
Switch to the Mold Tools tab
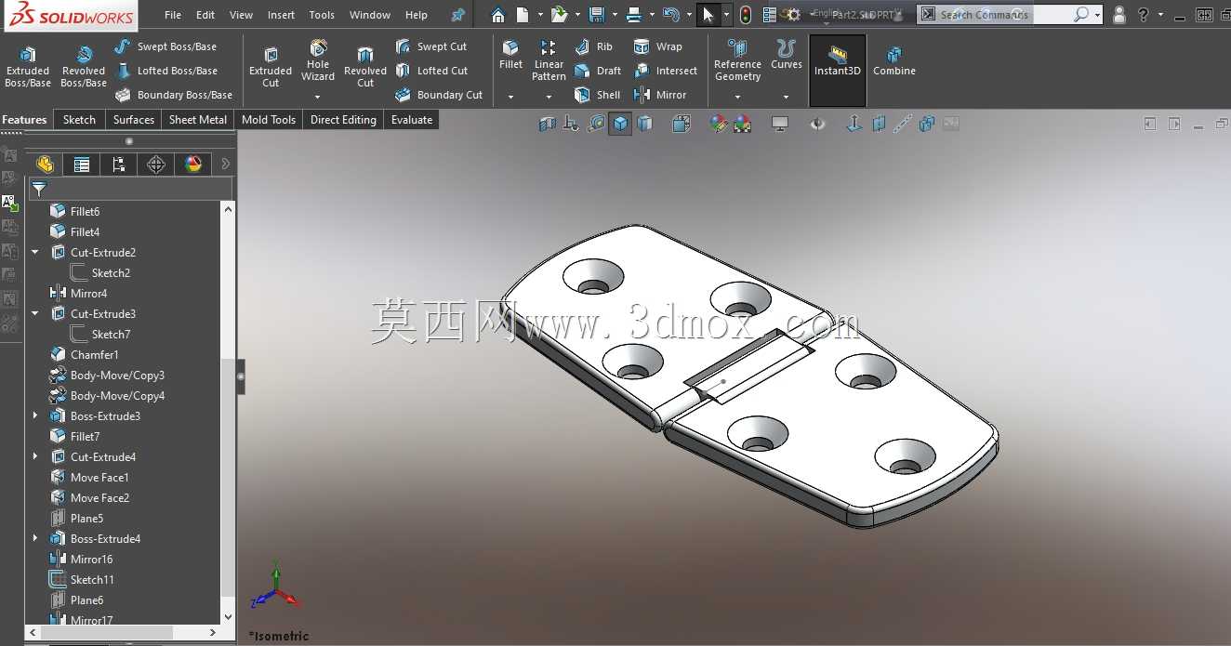[269, 120]
